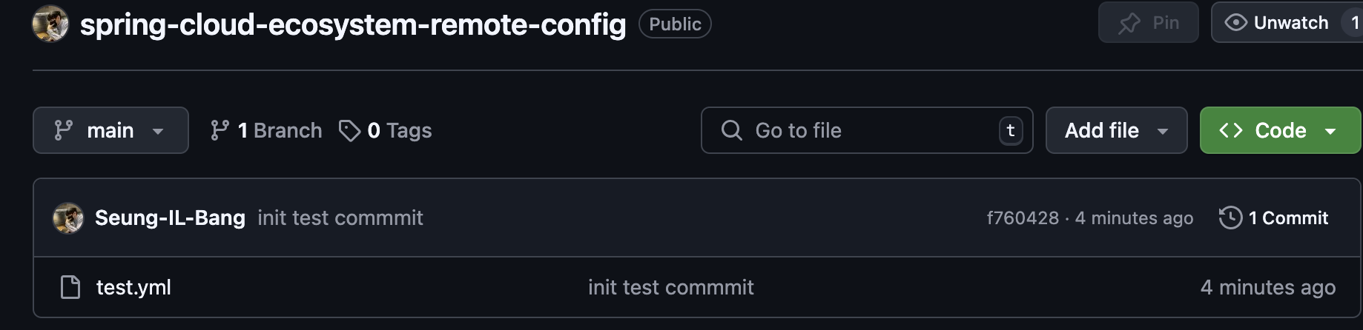
Task: Focus the Go to file search field
Action: tap(867, 130)
